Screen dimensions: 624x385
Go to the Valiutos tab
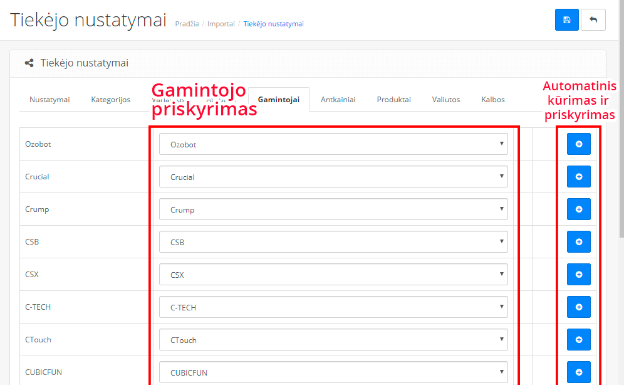pyautogui.click(x=445, y=100)
